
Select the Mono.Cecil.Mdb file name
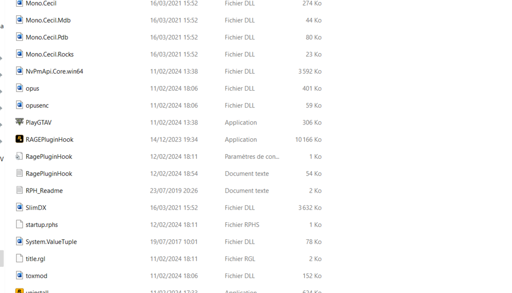point(48,20)
